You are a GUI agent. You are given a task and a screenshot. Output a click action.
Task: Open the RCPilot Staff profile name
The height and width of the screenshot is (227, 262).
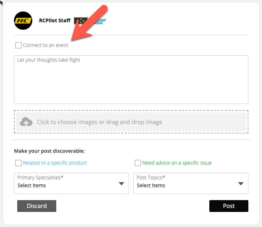tap(54, 20)
